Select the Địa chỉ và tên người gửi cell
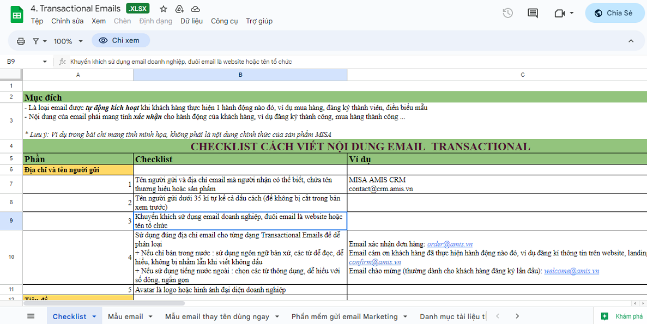Image resolution: width=647 pixels, height=324 pixels. pyautogui.click(x=78, y=169)
